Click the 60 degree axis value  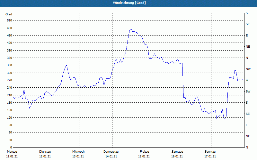pyautogui.click(x=11, y=132)
